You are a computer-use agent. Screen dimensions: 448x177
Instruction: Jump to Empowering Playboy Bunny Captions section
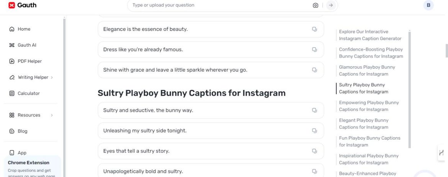369,106
